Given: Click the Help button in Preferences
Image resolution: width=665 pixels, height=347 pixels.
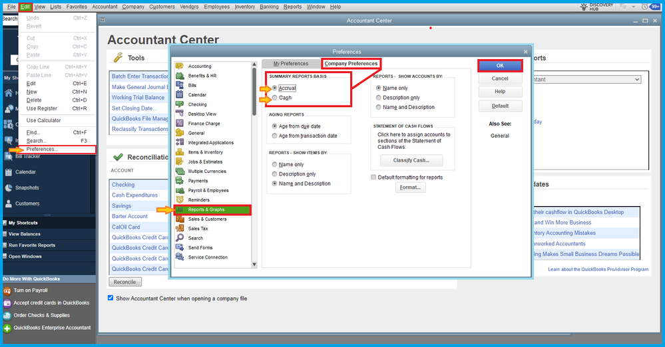Looking at the screenshot, I should (x=500, y=92).
